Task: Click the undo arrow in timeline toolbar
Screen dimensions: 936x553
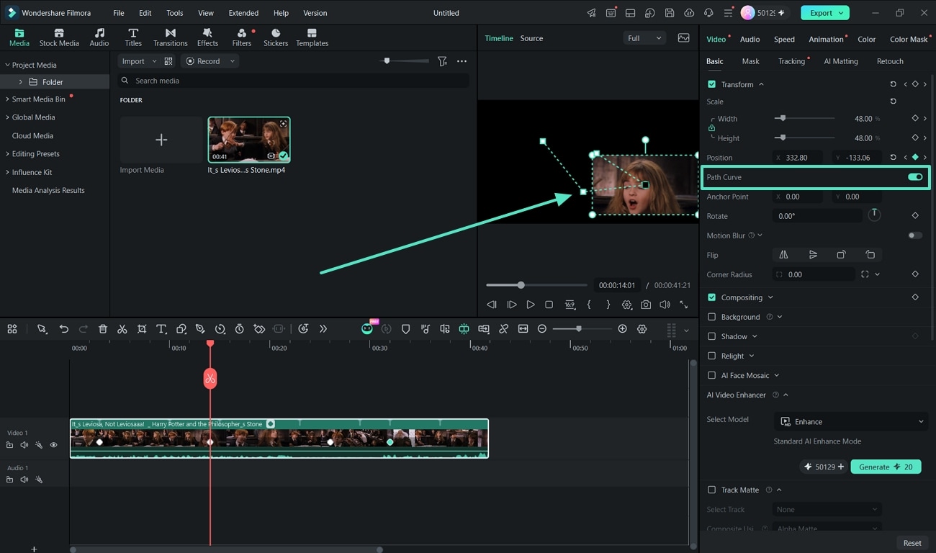Action: (x=64, y=329)
